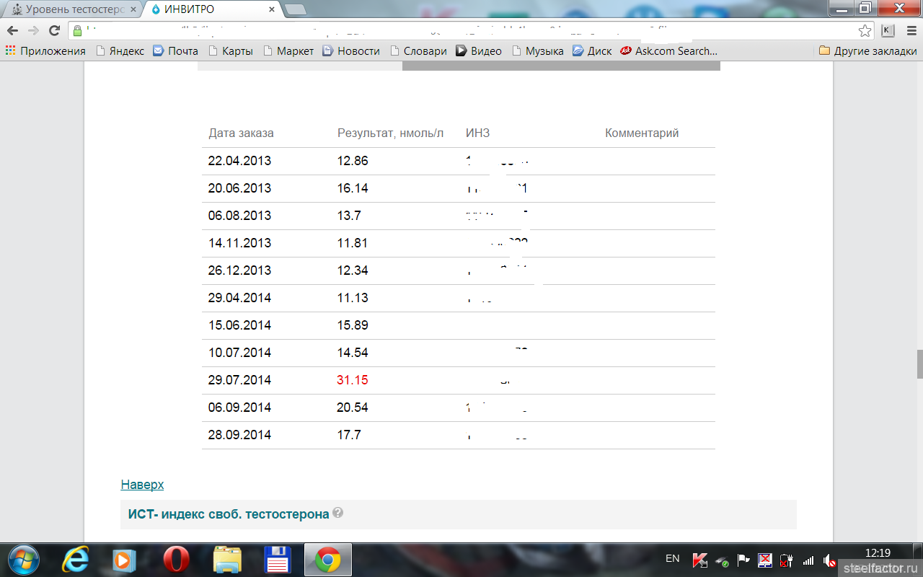Click the Kaspersky extension icon in toolbar
Screen dimensions: 923x577
(888, 30)
